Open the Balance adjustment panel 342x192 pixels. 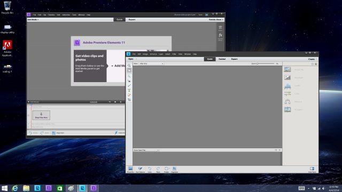(293, 102)
